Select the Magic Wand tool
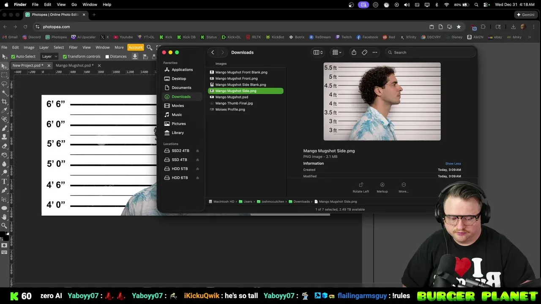 (4, 93)
